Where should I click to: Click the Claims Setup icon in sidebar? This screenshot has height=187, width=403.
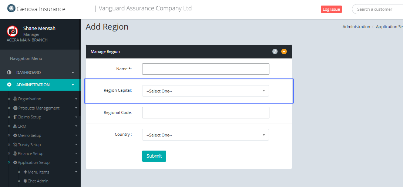15,117
